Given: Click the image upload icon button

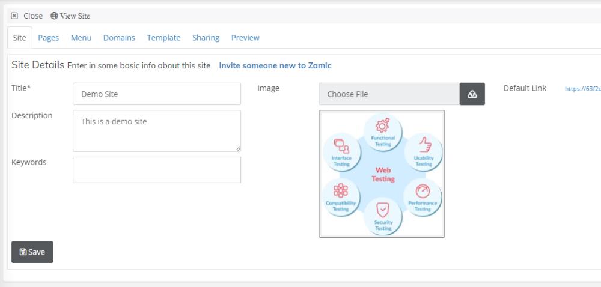Looking at the screenshot, I should pos(472,94).
